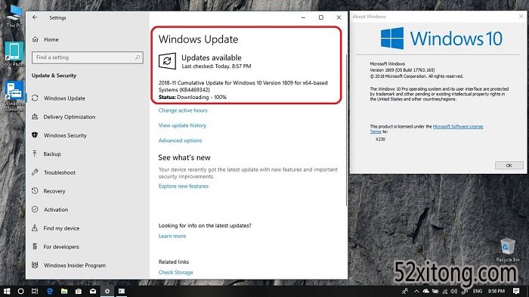Click the For developers icon
Screen dimensions: 529x297
tap(35, 246)
